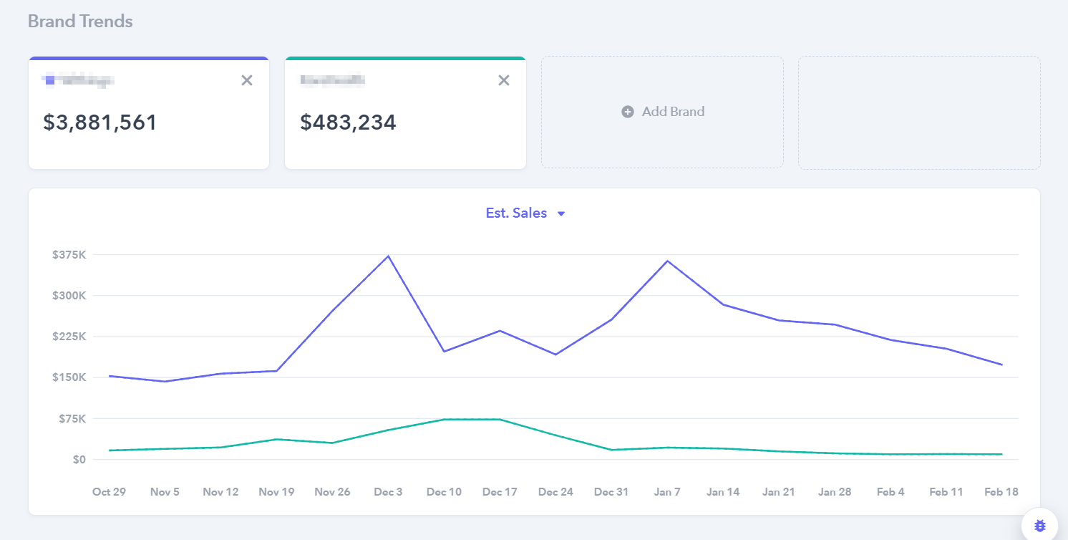Click the Dec 17 date label
This screenshot has height=540, width=1068.
click(x=500, y=492)
